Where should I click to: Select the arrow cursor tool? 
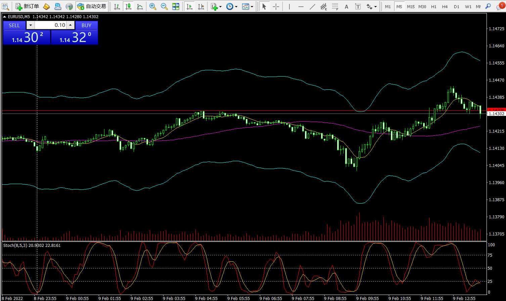click(x=264, y=6)
